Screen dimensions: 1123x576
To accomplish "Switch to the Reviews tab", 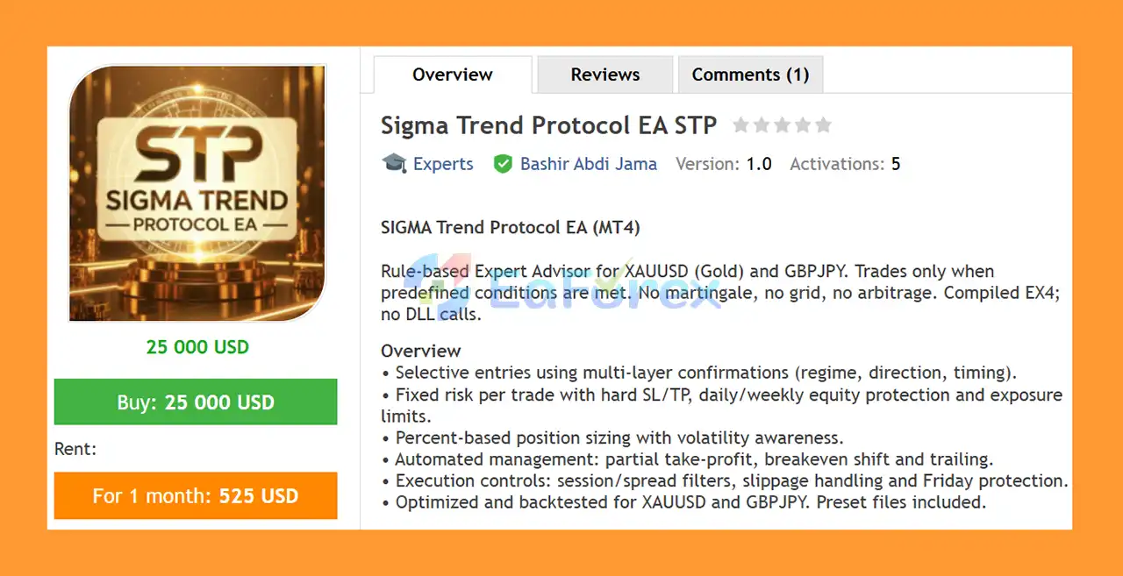I will tap(604, 75).
